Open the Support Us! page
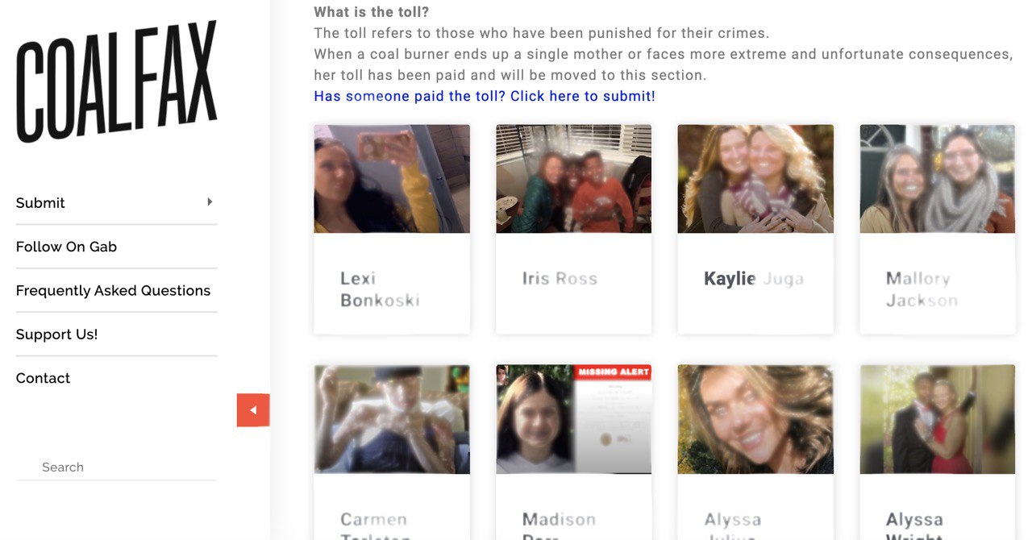 [56, 334]
